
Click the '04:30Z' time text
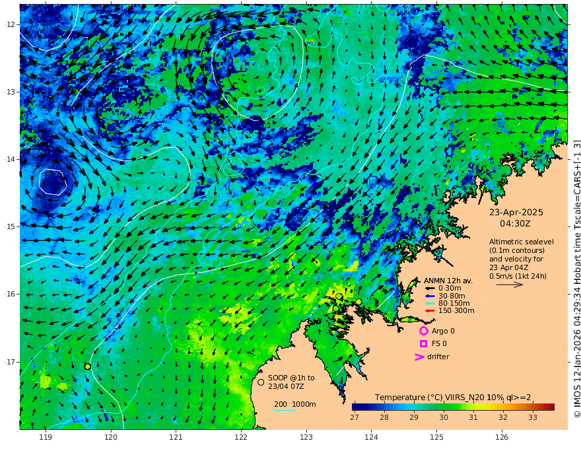(x=515, y=224)
